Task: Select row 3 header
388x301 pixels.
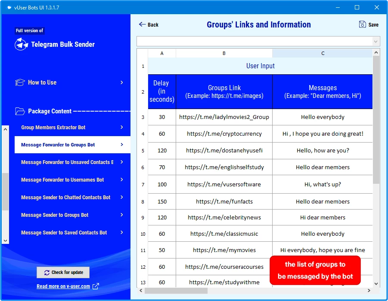Action: [143, 117]
